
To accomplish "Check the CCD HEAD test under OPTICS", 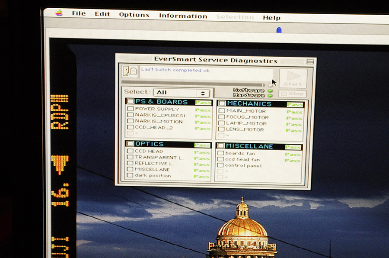I will [x=130, y=151].
